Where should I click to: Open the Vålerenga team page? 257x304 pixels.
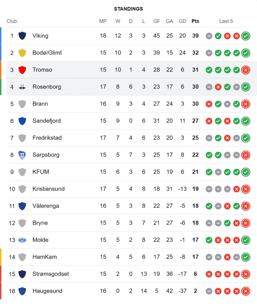46,206
